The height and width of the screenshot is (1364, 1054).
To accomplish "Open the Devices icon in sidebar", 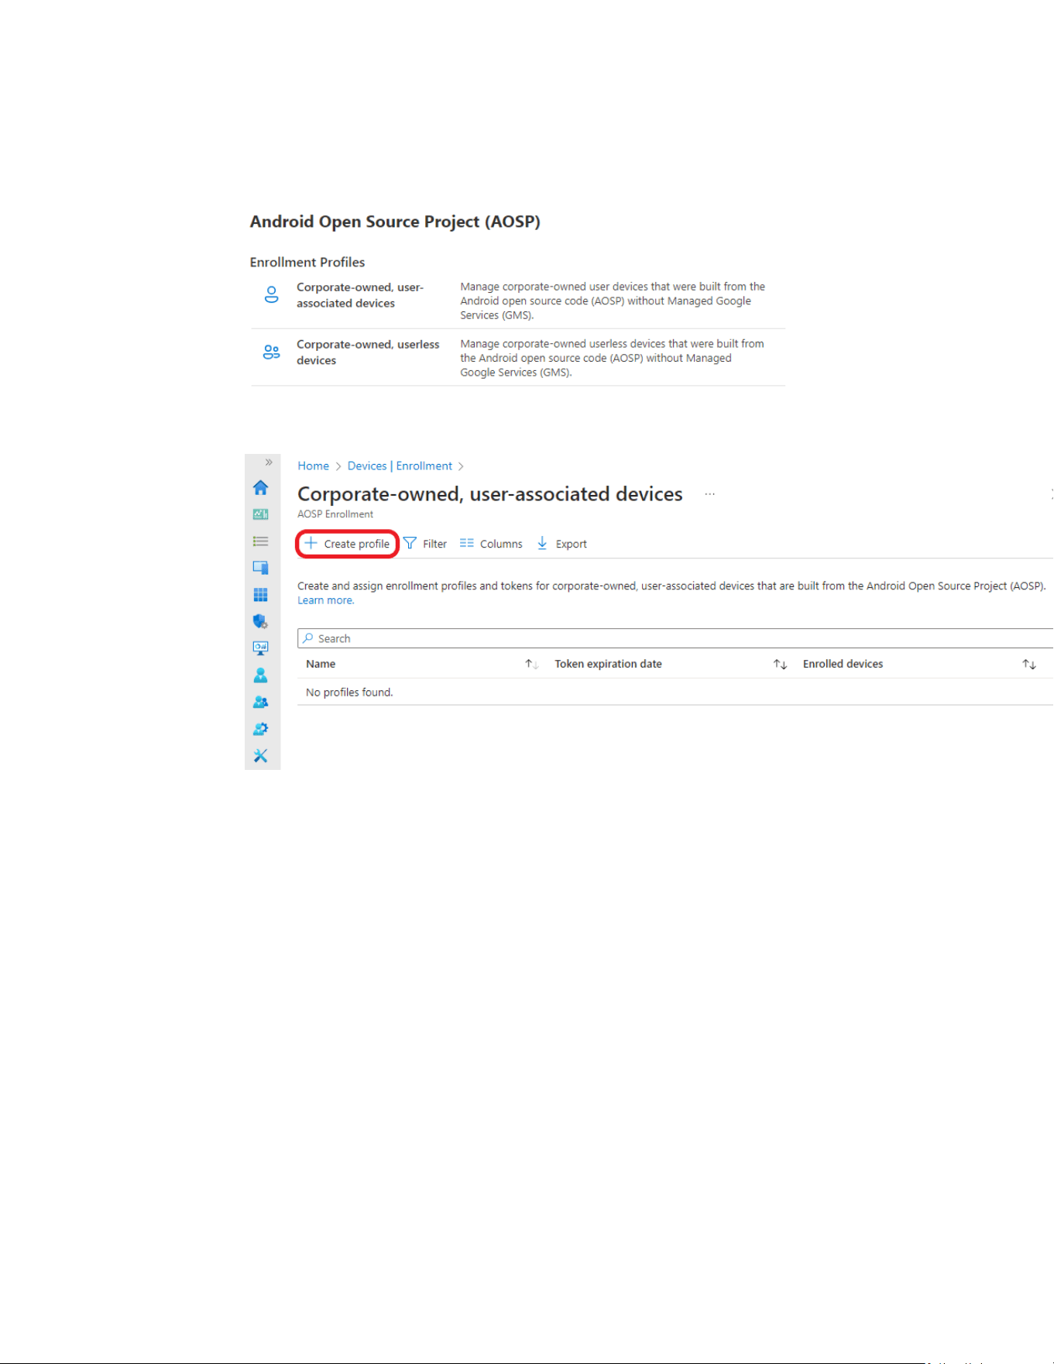I will pos(260,568).
